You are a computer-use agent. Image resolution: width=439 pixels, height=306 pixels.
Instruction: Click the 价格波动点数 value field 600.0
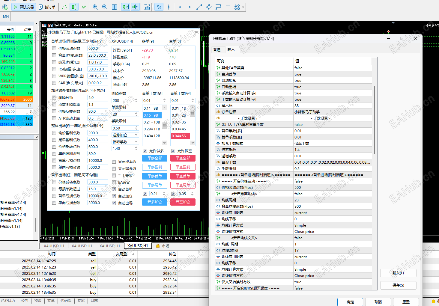tap(97, 49)
